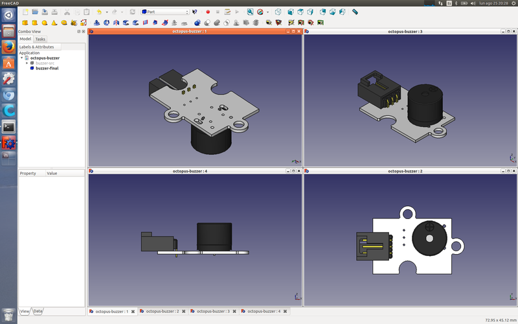Click the Refresh icon in toolbar
The image size is (518, 324).
[x=132, y=12]
